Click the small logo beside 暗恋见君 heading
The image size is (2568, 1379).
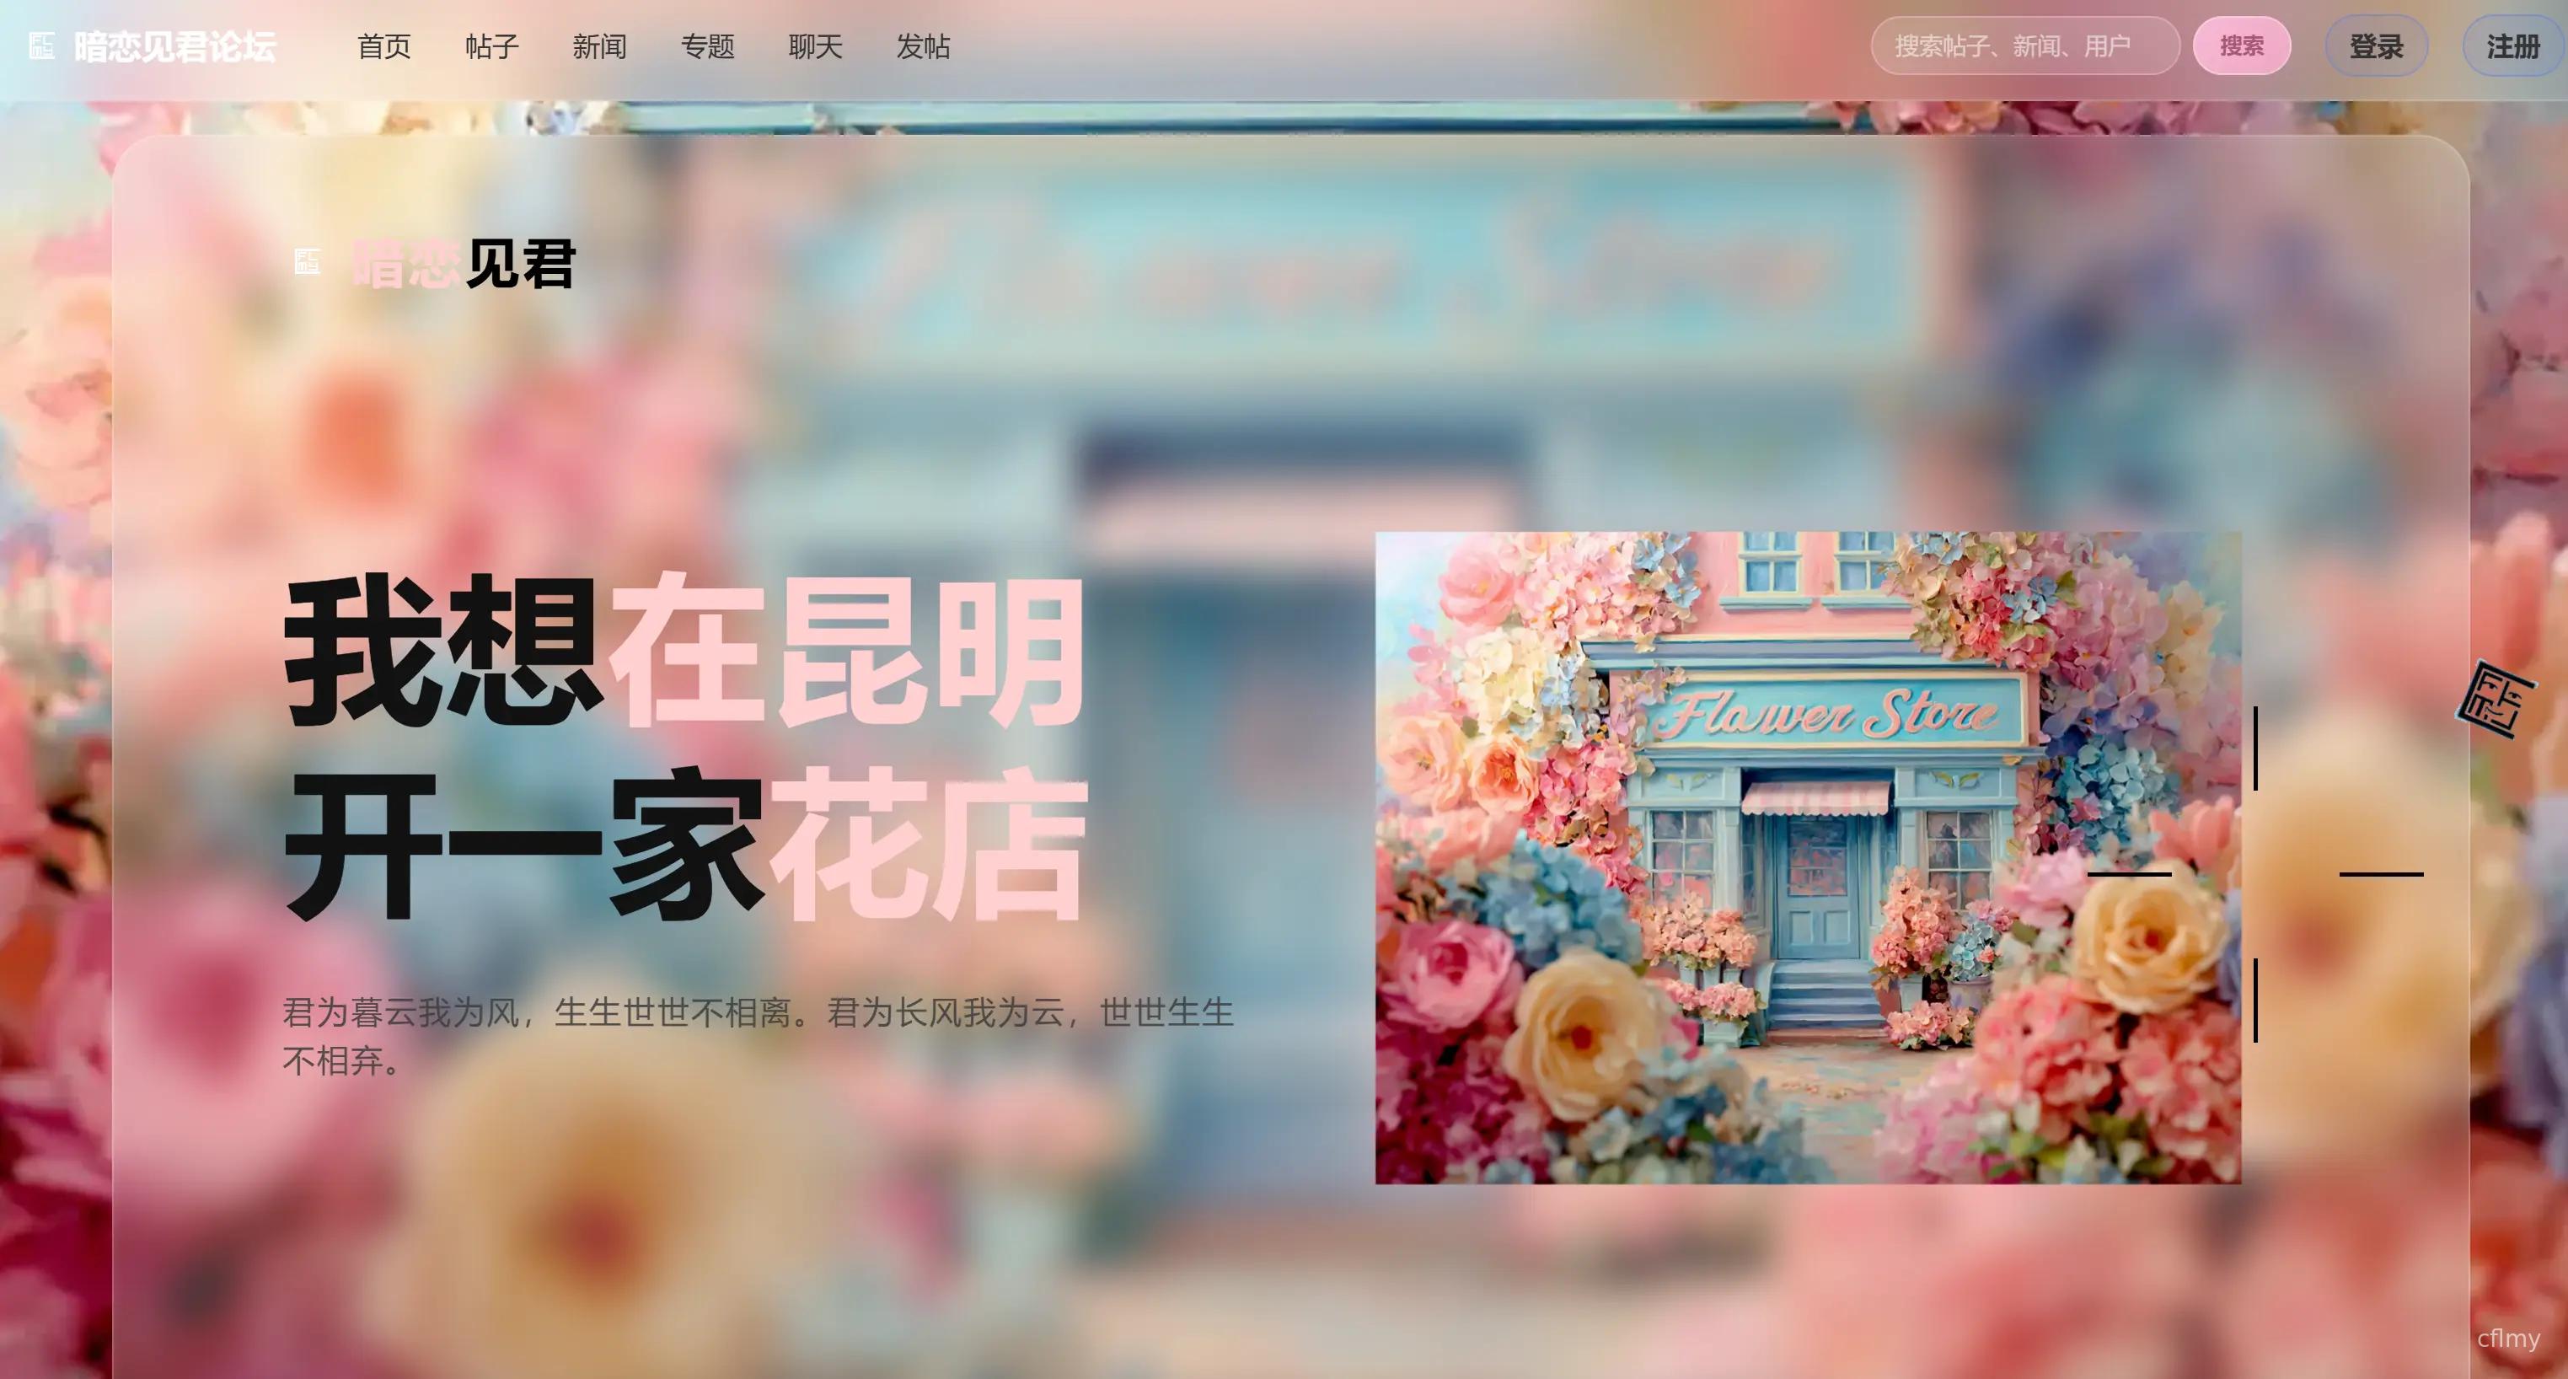coord(307,262)
